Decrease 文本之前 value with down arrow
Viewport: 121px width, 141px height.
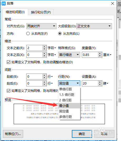44,49
